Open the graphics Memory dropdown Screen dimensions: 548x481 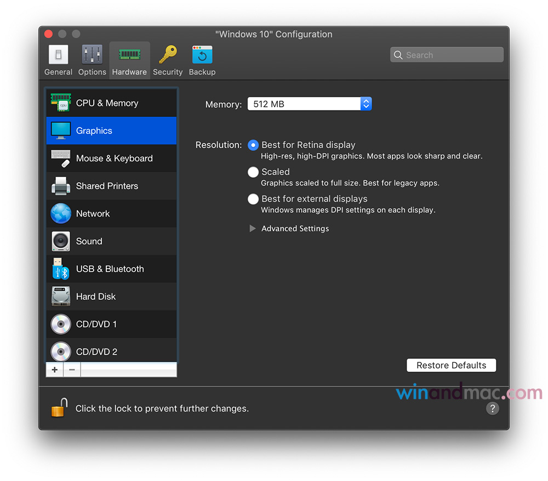pyautogui.click(x=310, y=104)
